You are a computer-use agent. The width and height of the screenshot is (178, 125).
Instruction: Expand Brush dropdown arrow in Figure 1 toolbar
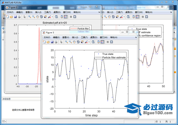[52, 17]
